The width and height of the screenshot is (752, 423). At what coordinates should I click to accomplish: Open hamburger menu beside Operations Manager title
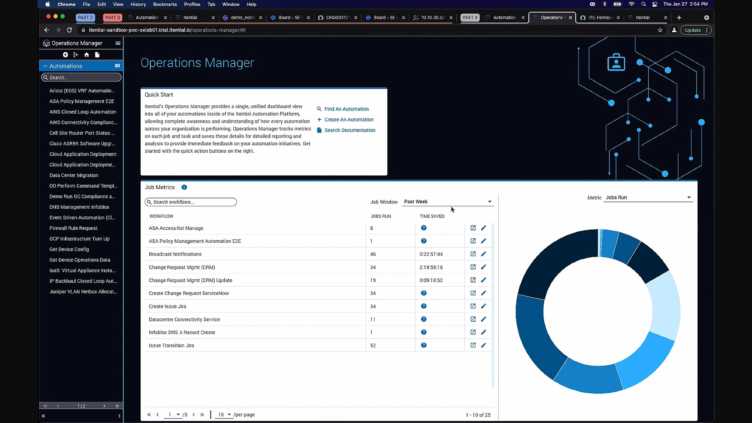tap(118, 43)
